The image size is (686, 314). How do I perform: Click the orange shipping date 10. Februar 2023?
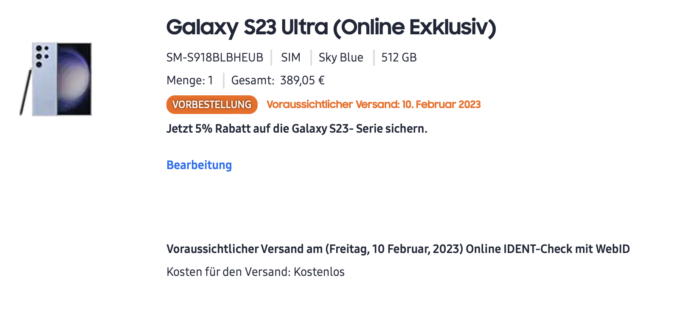pyautogui.click(x=441, y=105)
